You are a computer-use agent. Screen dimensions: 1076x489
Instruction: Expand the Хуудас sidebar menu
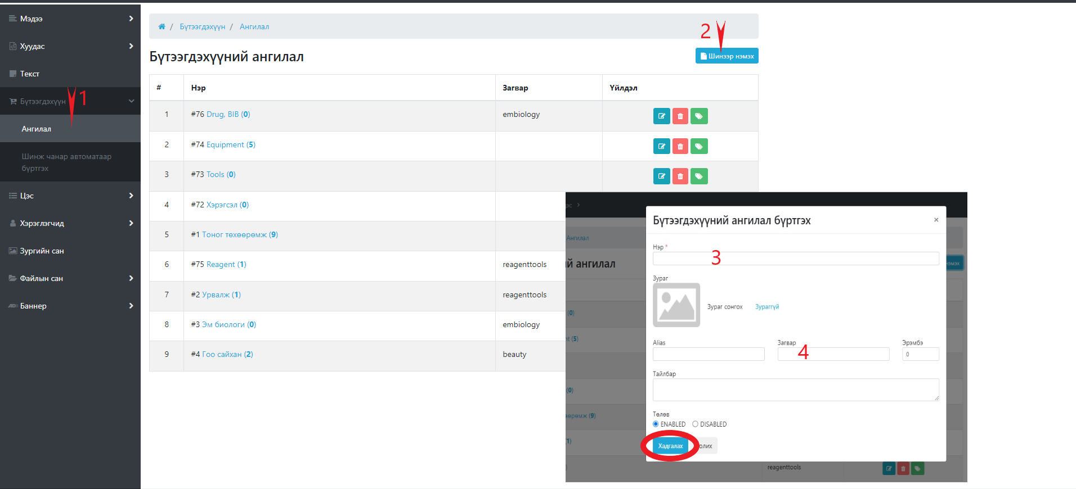click(70, 46)
